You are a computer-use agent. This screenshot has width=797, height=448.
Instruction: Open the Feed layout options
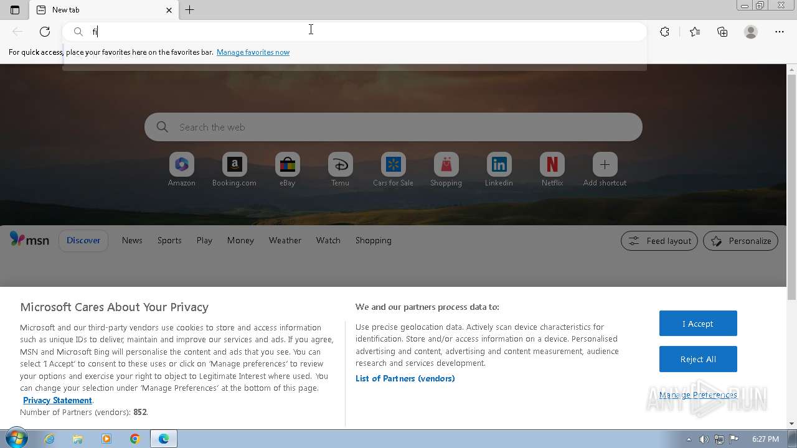(x=659, y=241)
